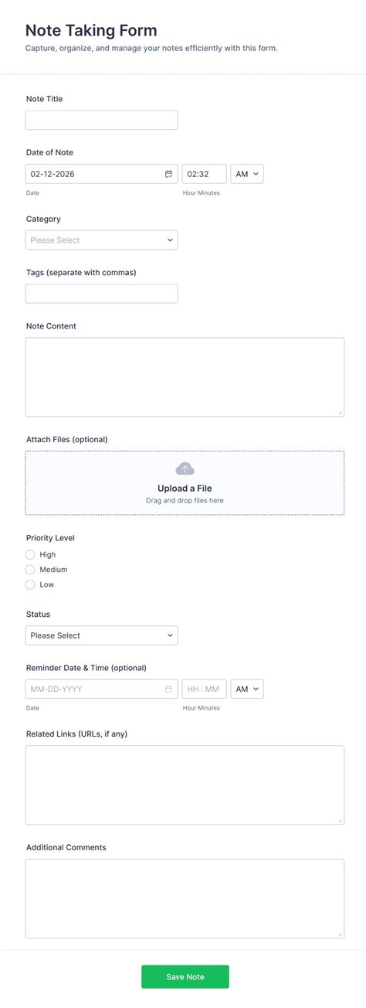
Task: Click Note Content textarea resize handle
Action: 340,412
